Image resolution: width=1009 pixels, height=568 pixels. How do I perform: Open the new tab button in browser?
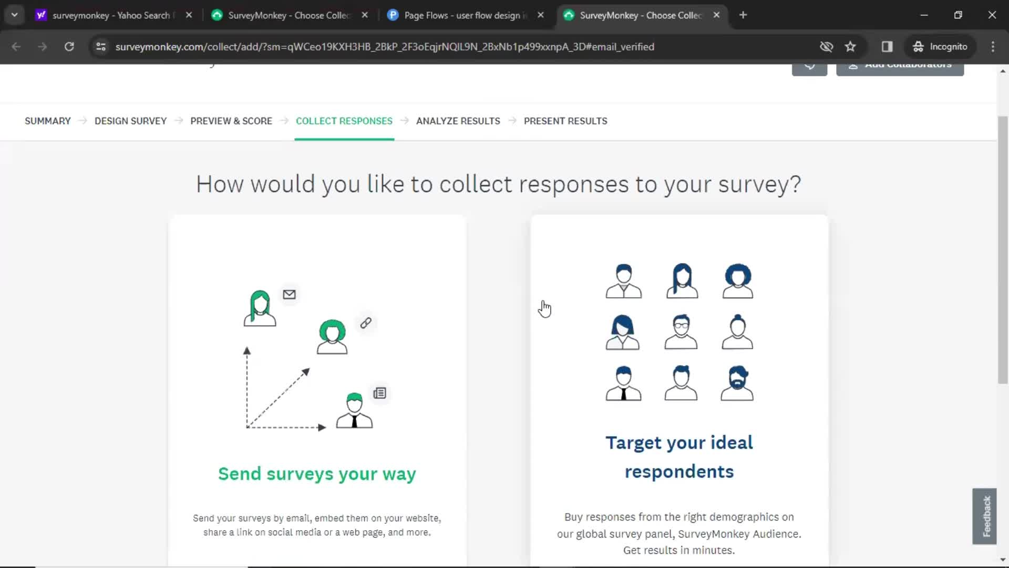coord(742,15)
